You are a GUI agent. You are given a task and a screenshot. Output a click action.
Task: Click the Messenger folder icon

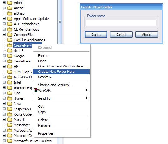click(10, 125)
